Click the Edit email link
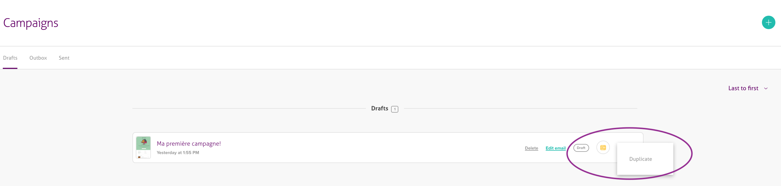This screenshot has width=781, height=186. point(555,148)
